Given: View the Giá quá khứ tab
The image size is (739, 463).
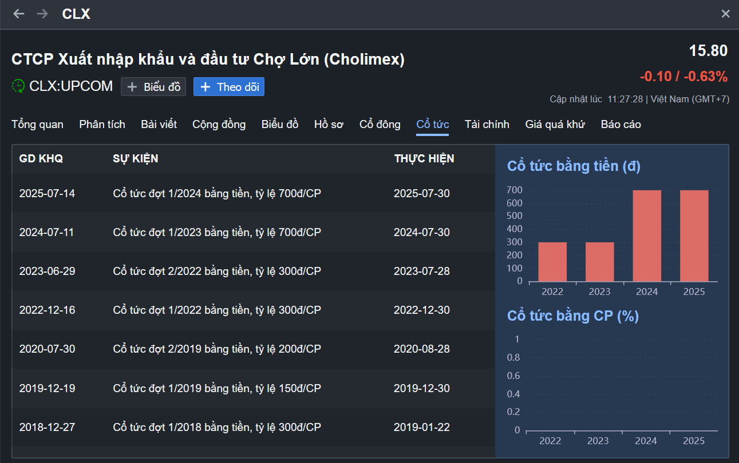Looking at the screenshot, I should tap(555, 125).
